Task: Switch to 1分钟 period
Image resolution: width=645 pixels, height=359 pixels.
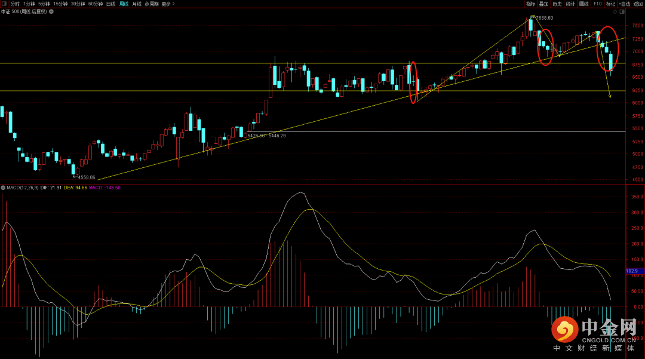Action: click(x=29, y=4)
